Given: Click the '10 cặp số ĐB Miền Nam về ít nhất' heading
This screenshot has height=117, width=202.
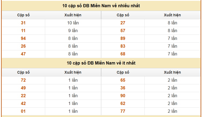Looking at the screenshot, I should [101, 63].
